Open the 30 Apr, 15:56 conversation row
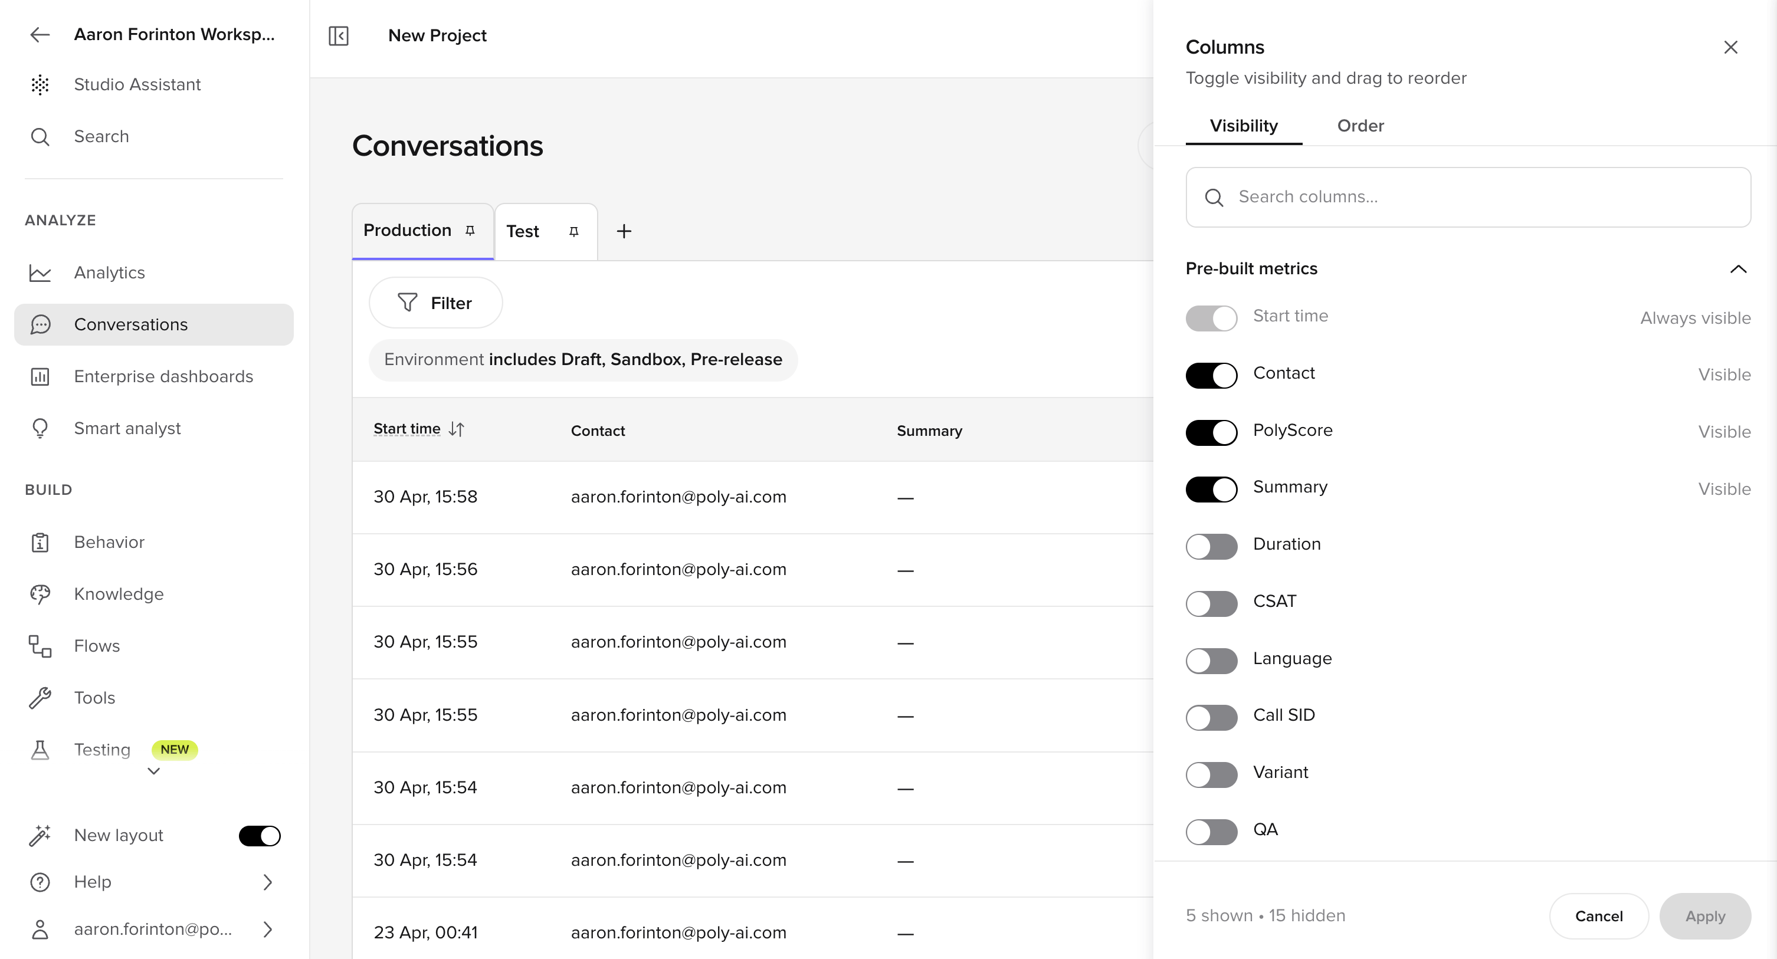 coord(752,570)
